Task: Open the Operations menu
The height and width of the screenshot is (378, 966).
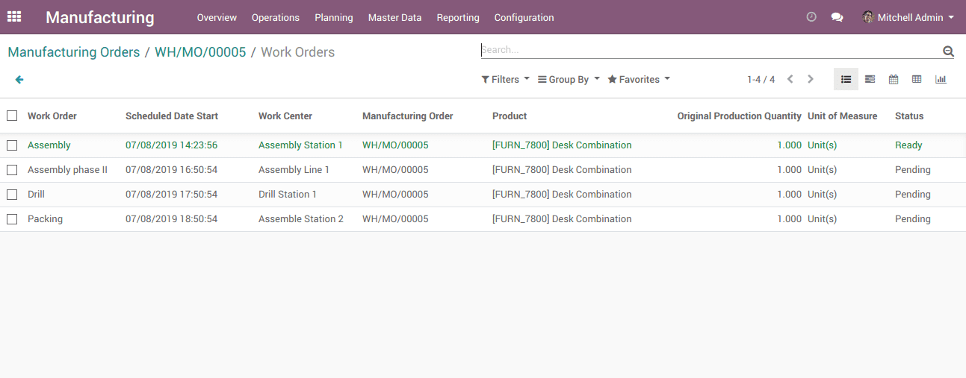Action: tap(276, 17)
